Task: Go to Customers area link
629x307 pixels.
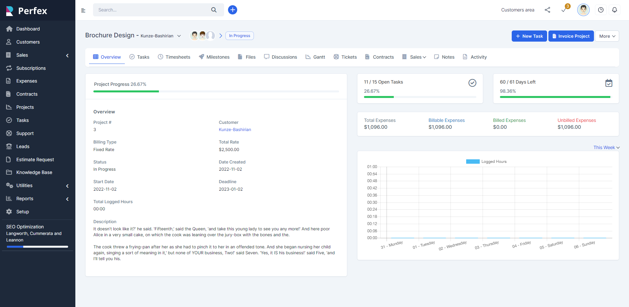Action: pyautogui.click(x=518, y=10)
